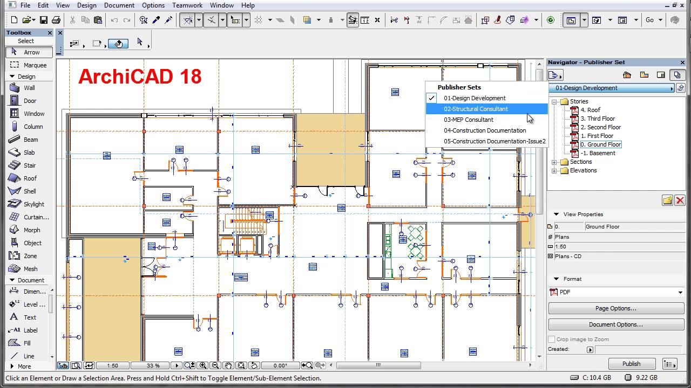Click the Fit in Window icon
The image size is (691, 388).
click(x=241, y=365)
